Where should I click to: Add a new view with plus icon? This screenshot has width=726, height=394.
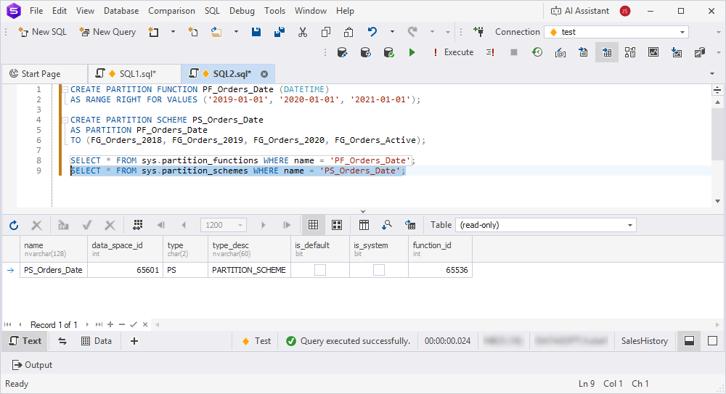pyautogui.click(x=134, y=341)
